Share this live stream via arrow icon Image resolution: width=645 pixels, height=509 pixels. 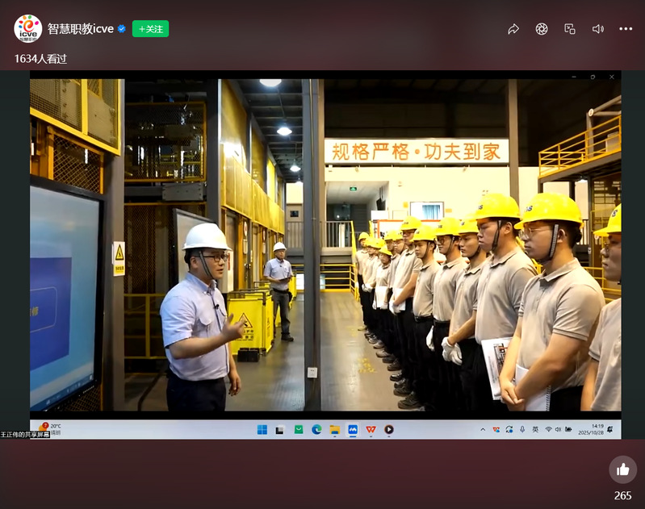(513, 29)
